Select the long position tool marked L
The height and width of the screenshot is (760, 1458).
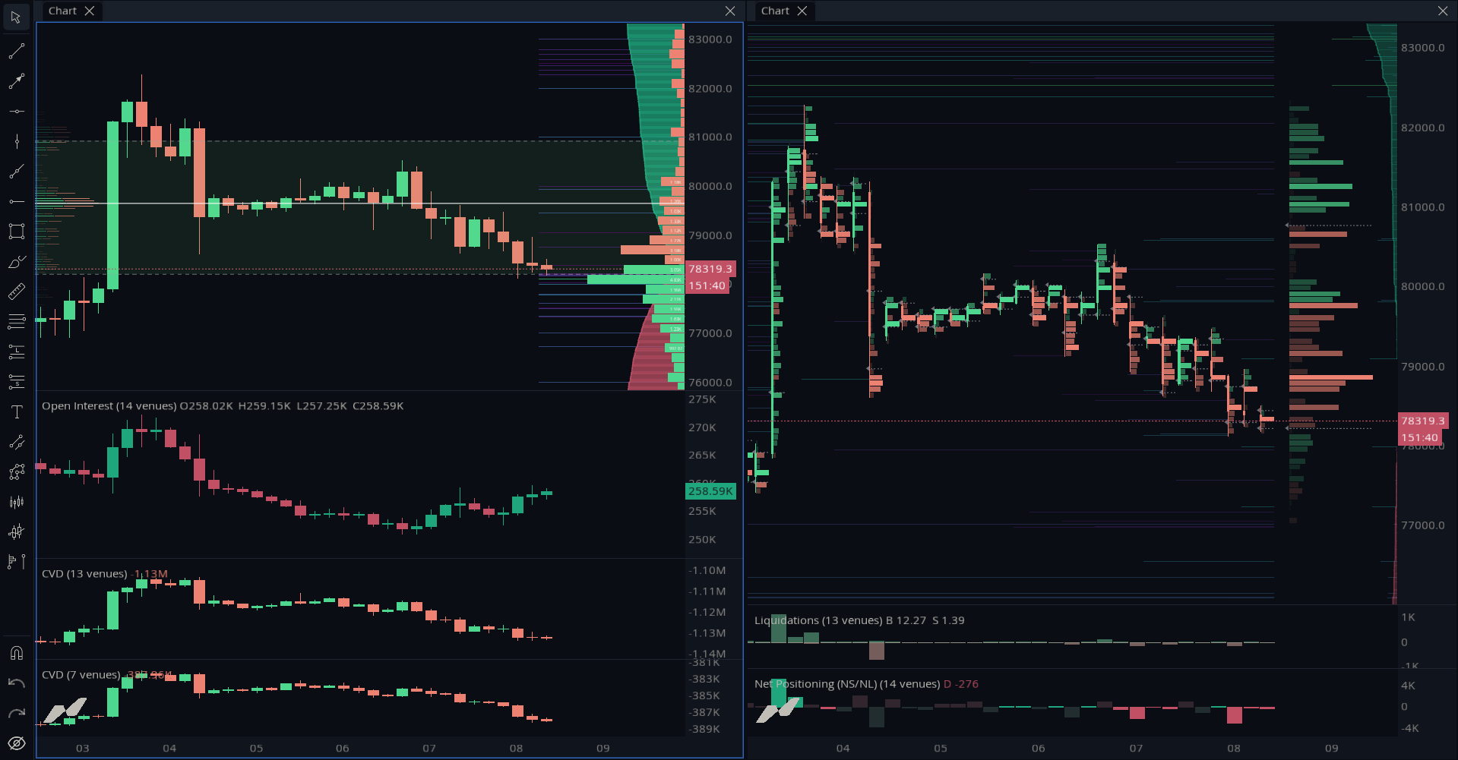16,352
